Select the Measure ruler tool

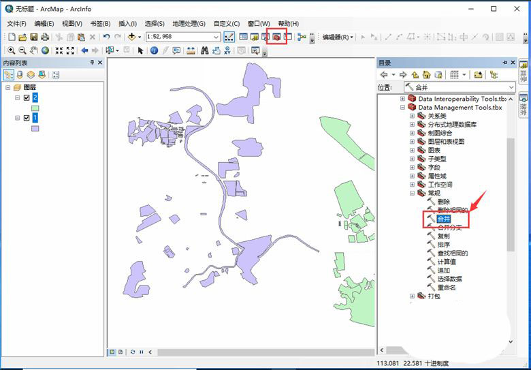coord(191,50)
